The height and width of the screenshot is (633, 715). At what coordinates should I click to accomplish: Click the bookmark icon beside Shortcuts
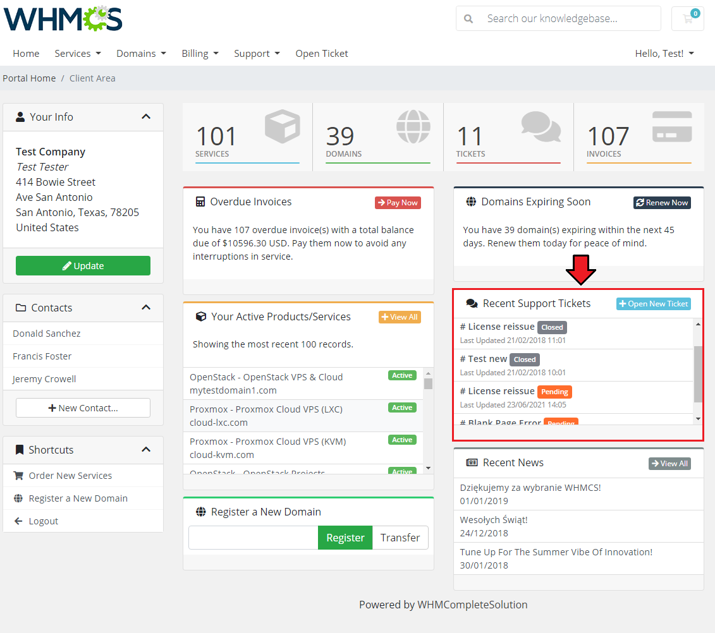click(20, 450)
